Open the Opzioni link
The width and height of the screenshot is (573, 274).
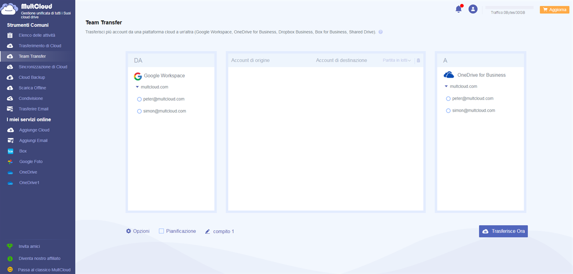click(x=141, y=231)
